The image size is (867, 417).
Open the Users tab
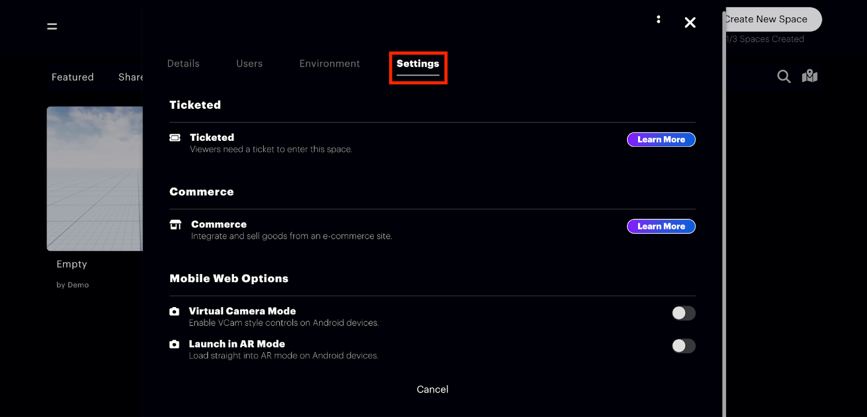pos(249,64)
